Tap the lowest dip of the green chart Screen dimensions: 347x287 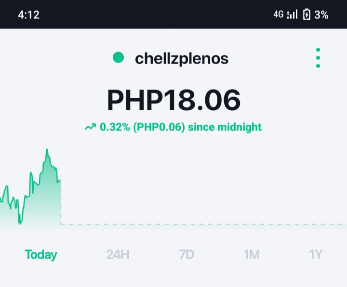click(x=20, y=223)
